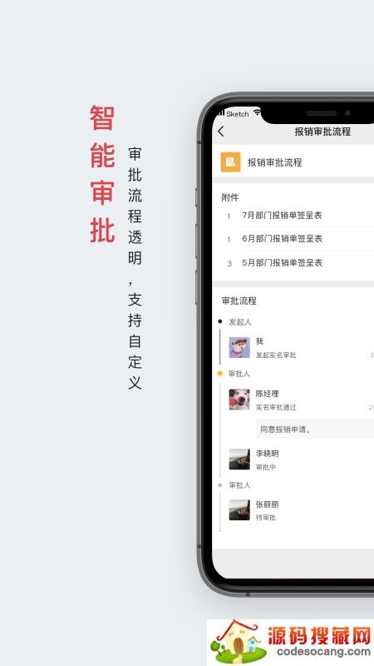Image resolution: width=374 pixels, height=666 pixels.
Task: Open the orange 报销审批流程 document icon
Action: (231, 162)
